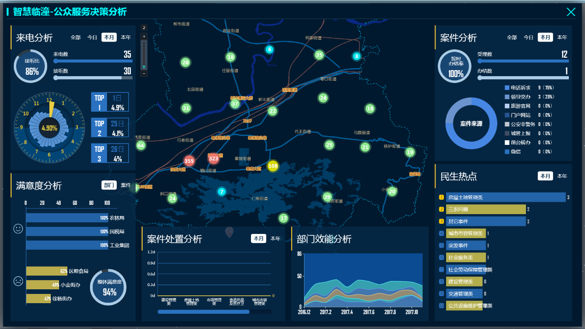
Task: Click the 三农问题 hotspot bar
Action: 486,209
